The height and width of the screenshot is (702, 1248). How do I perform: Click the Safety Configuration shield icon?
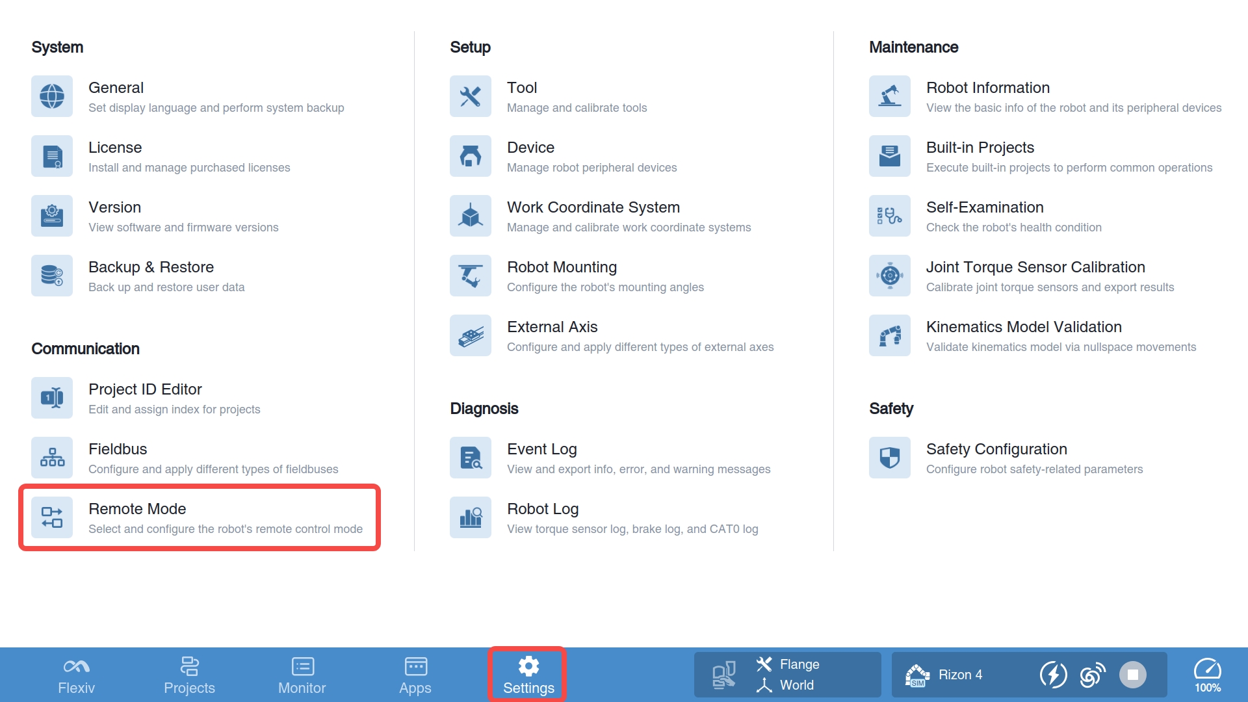click(890, 458)
